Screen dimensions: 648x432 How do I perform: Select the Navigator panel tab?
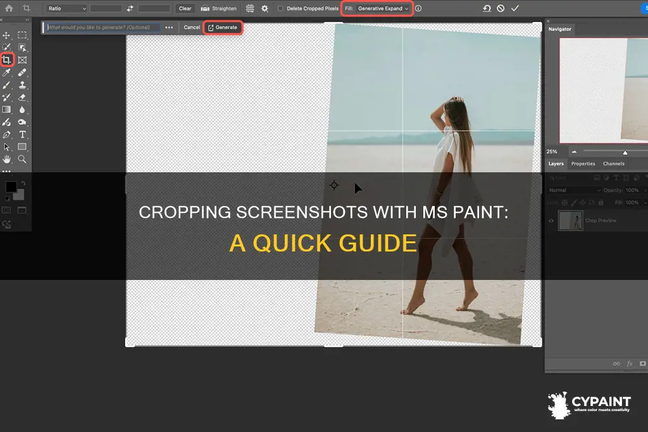(559, 29)
